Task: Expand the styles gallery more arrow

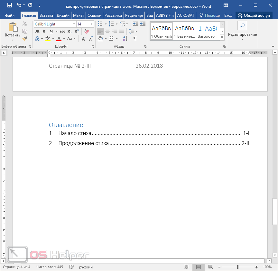Action: [x=222, y=37]
